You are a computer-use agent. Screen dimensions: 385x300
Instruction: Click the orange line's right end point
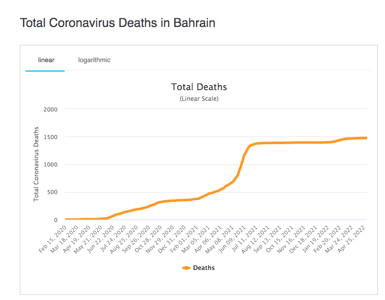366,138
